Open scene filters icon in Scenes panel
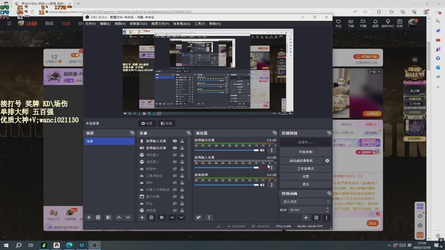Image resolution: width=445 pixels, height=250 pixels. click(108, 217)
